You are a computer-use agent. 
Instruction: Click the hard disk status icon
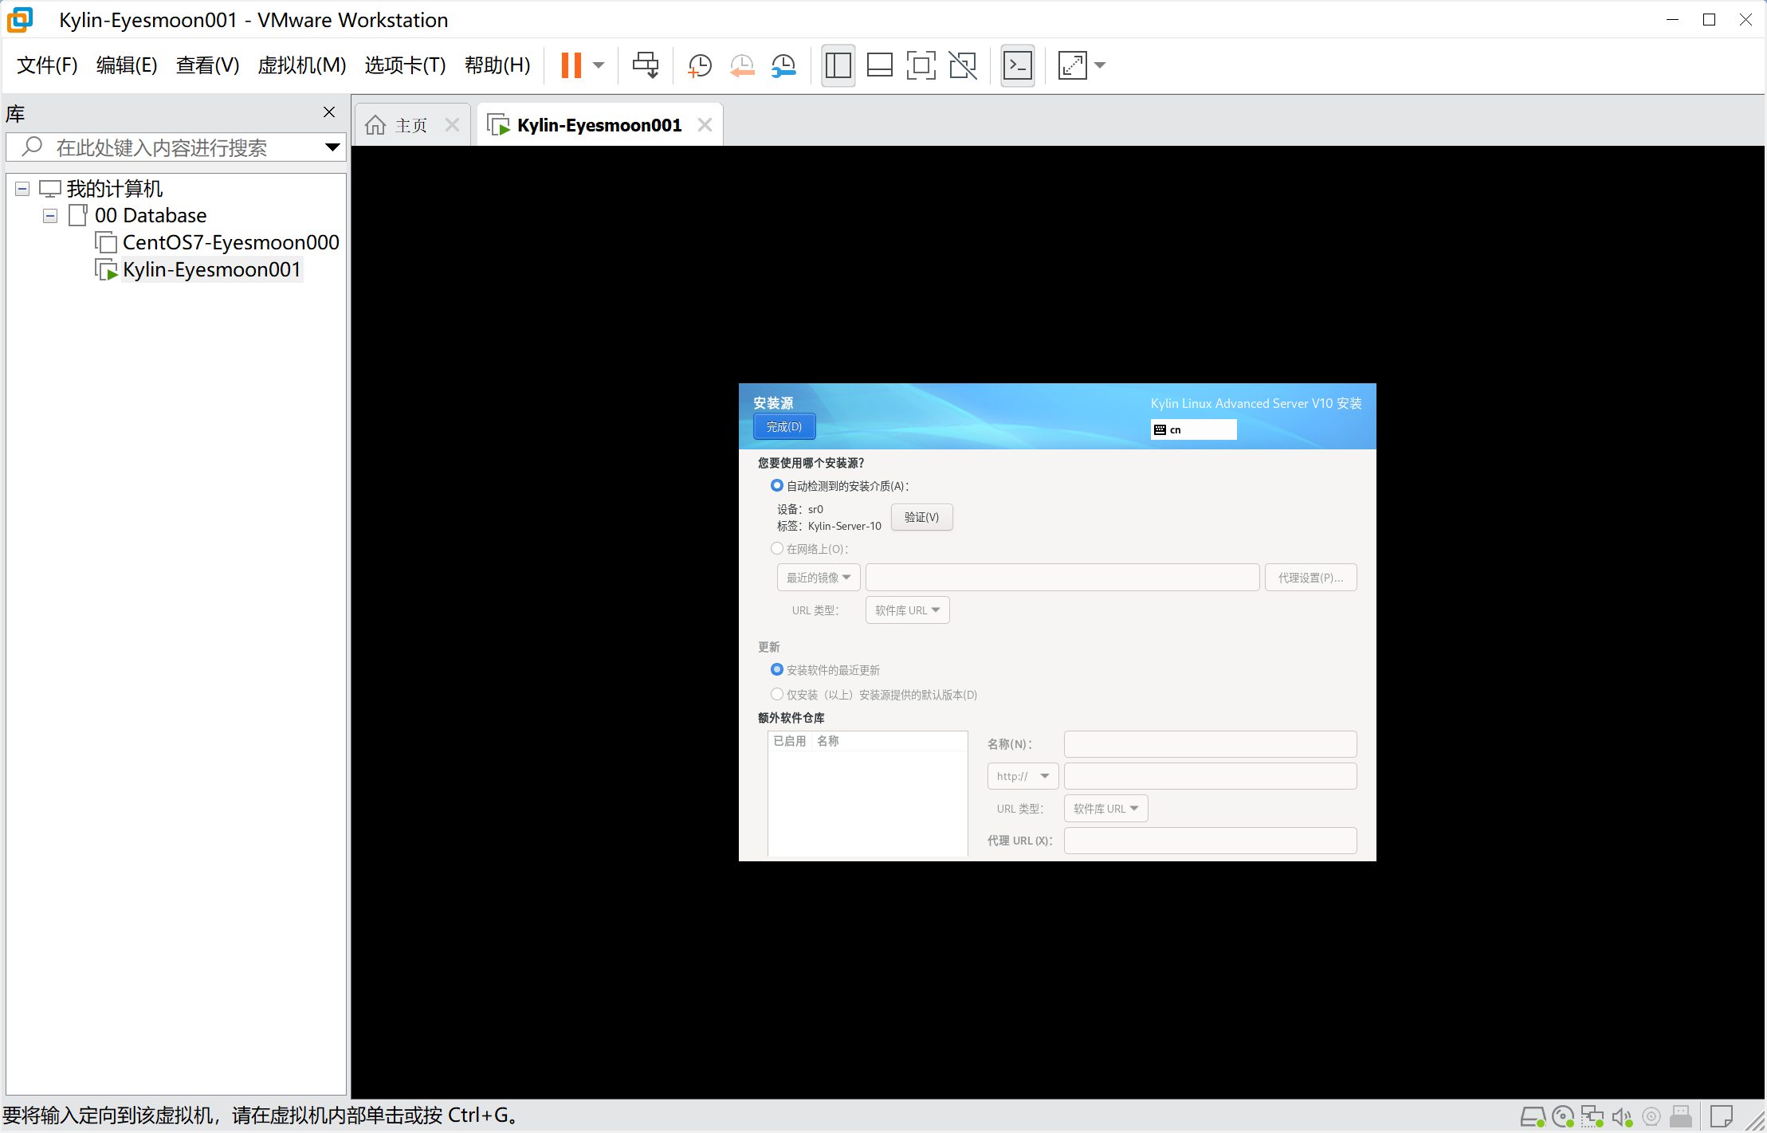click(x=1533, y=1117)
